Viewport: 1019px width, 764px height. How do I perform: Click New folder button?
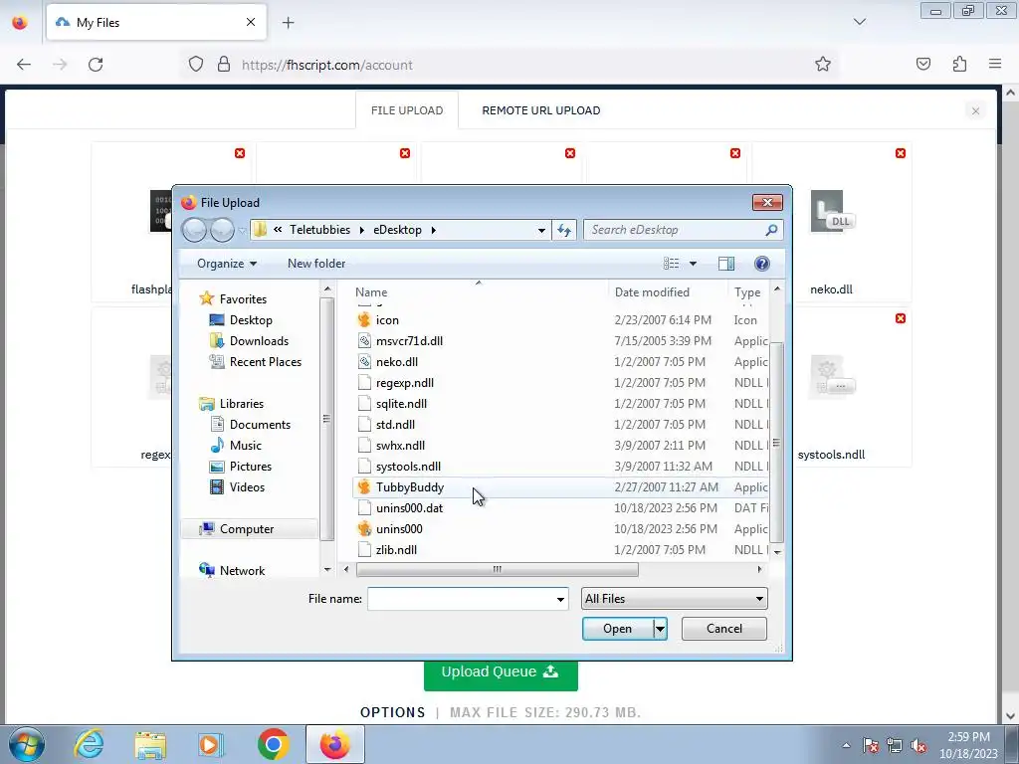pyautogui.click(x=316, y=263)
